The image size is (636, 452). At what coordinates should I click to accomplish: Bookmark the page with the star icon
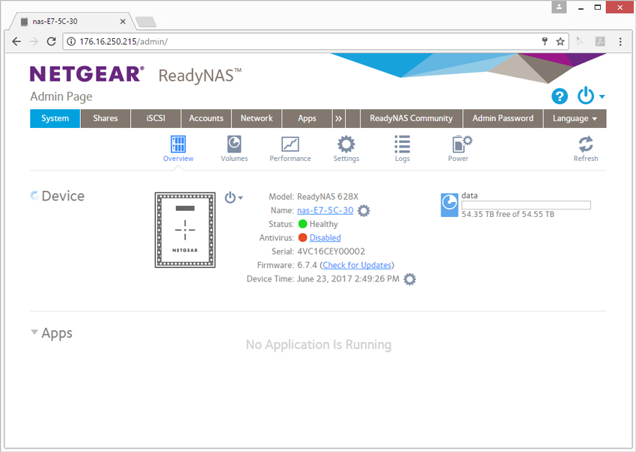click(x=560, y=41)
